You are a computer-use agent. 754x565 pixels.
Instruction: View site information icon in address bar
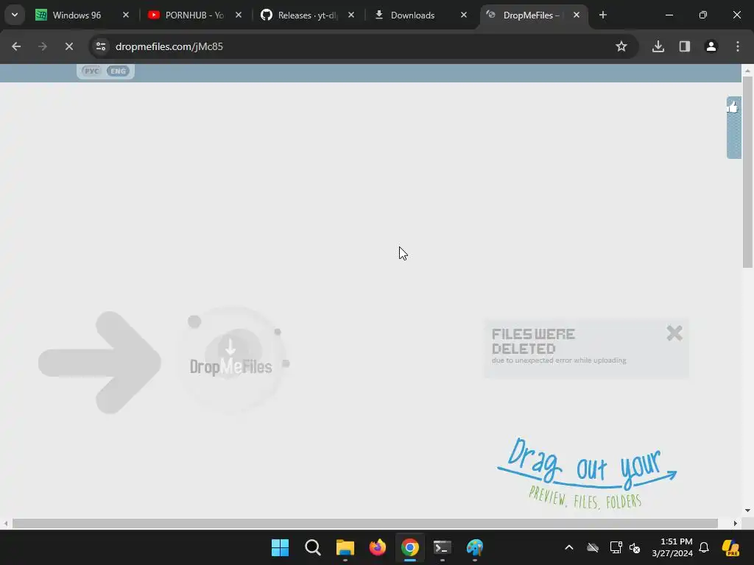[x=100, y=46]
